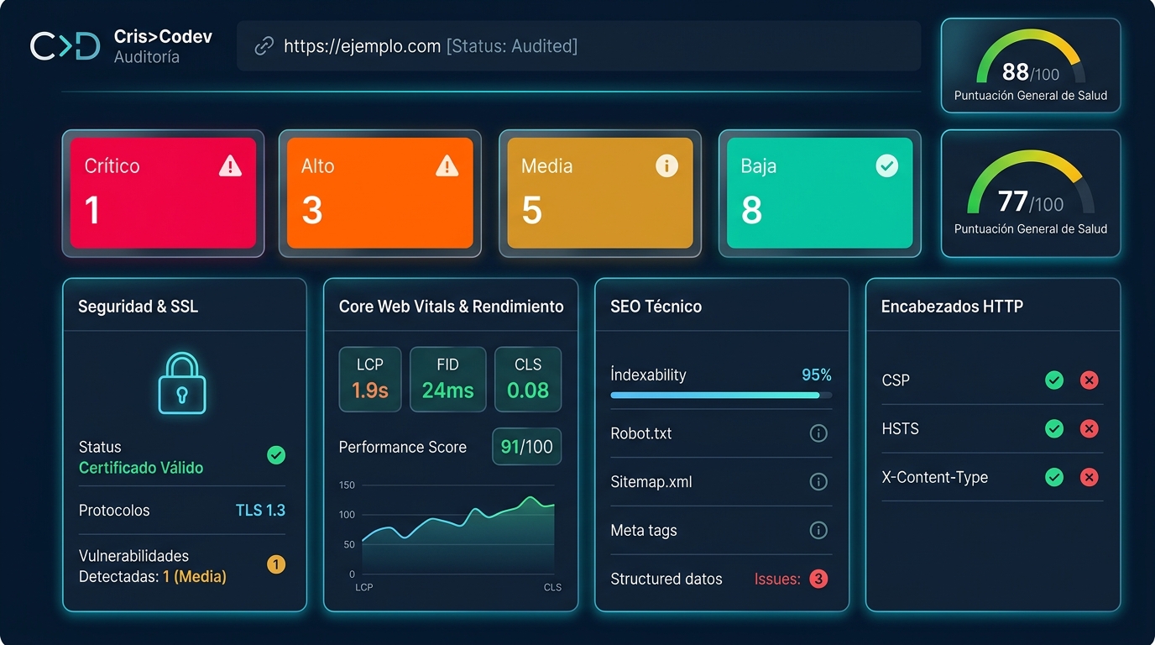Click the green check for CSP
1155x645 pixels.
(1054, 380)
